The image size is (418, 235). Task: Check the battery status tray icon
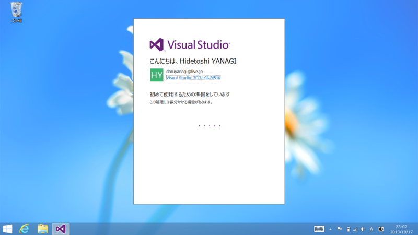pos(348,229)
